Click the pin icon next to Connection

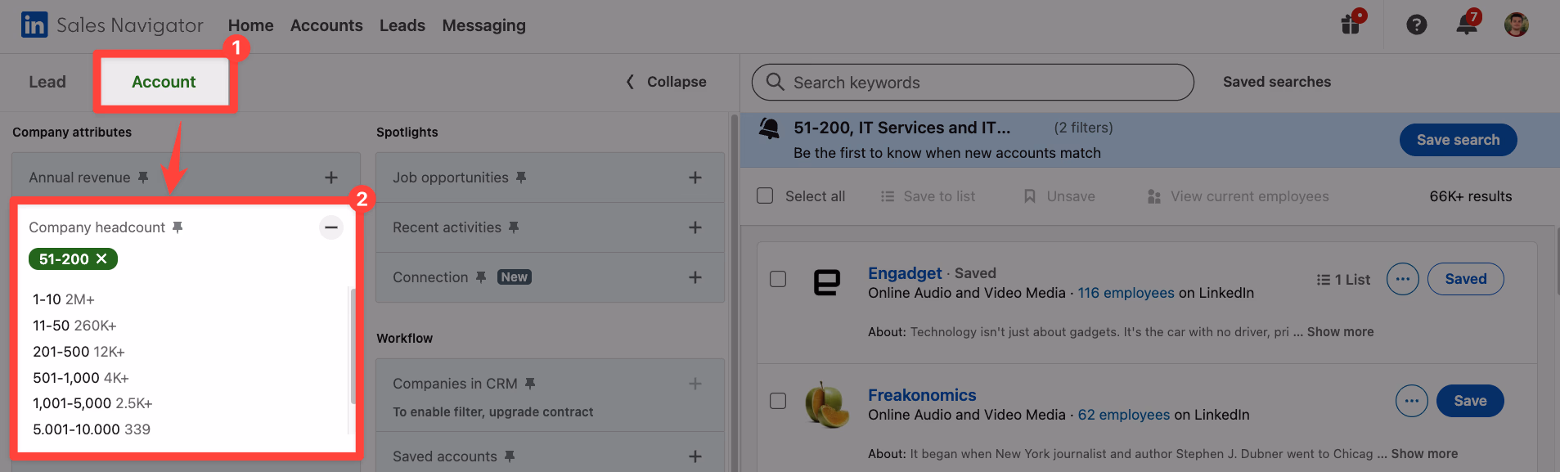pyautogui.click(x=481, y=277)
